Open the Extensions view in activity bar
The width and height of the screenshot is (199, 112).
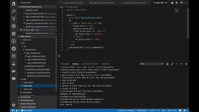coord(14,34)
